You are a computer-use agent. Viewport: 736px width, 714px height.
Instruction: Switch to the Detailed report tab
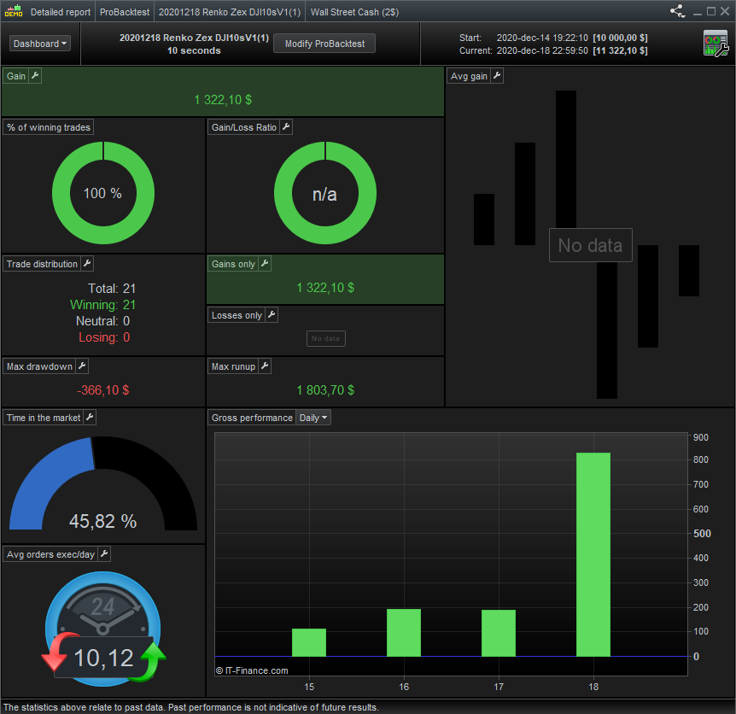[61, 12]
